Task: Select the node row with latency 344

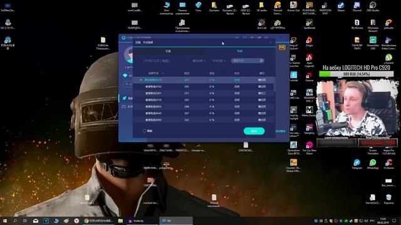Action: click(x=203, y=119)
